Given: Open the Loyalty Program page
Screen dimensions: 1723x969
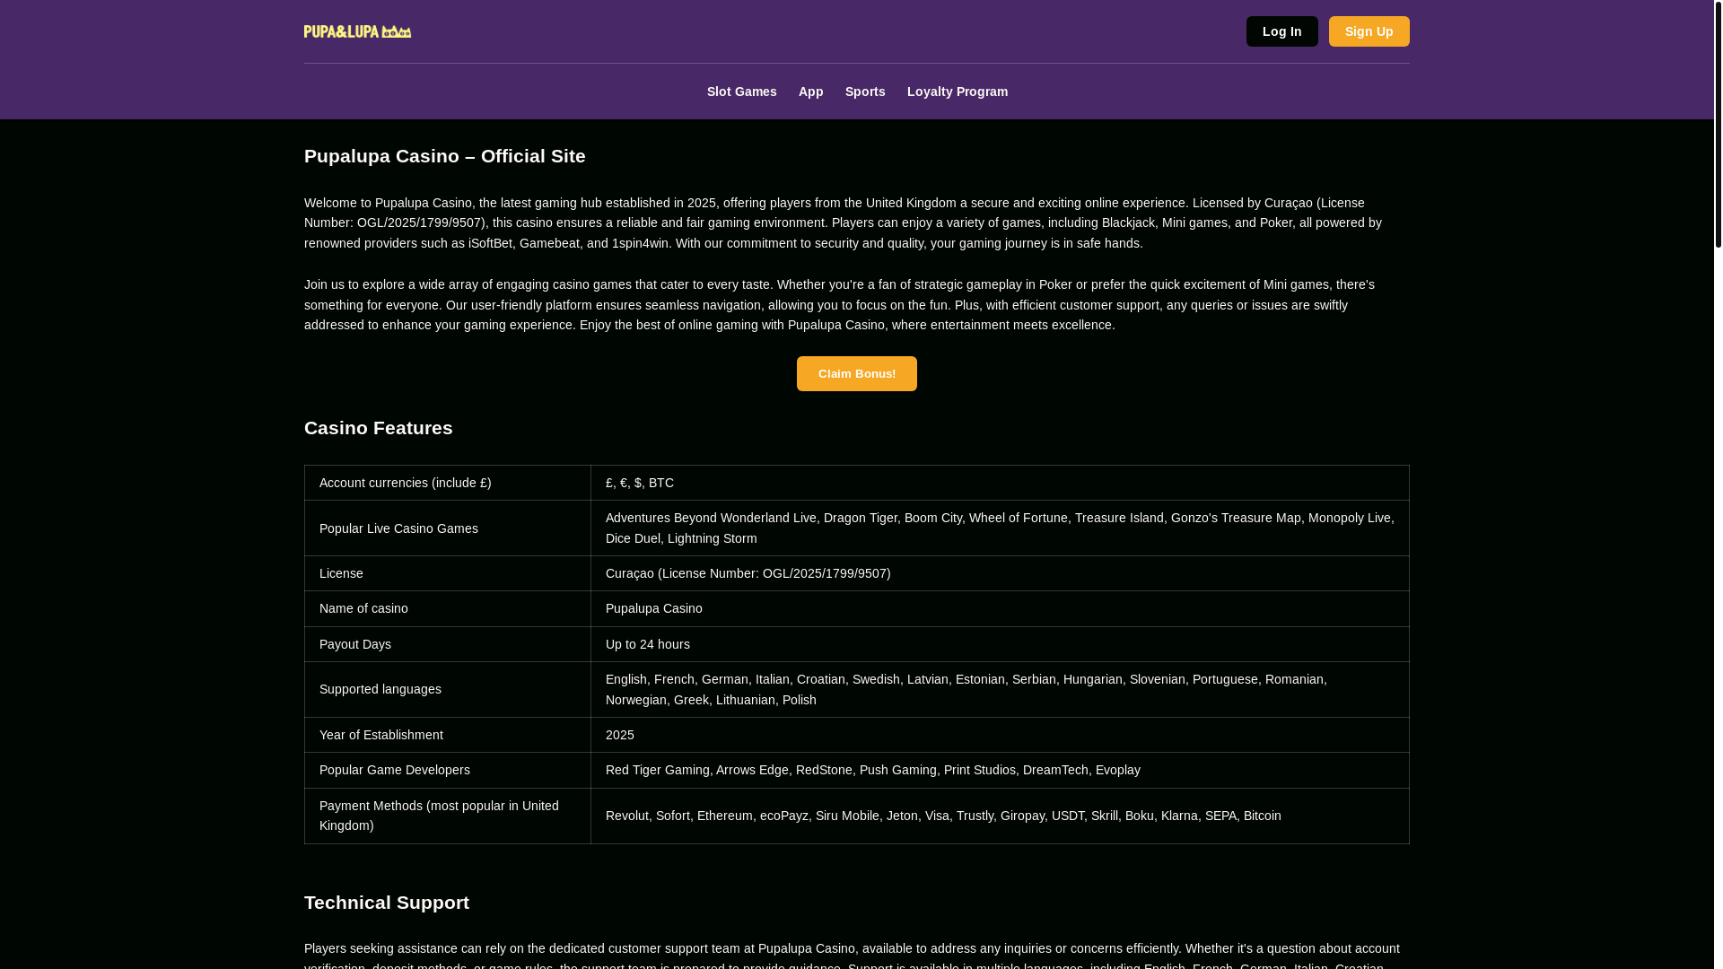Looking at the screenshot, I should [957, 92].
